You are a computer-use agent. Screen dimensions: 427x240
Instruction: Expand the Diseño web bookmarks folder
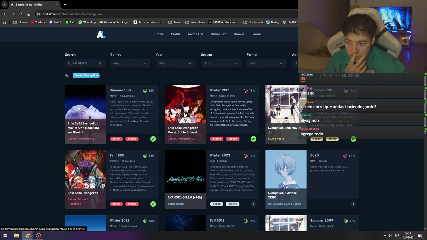(253, 22)
